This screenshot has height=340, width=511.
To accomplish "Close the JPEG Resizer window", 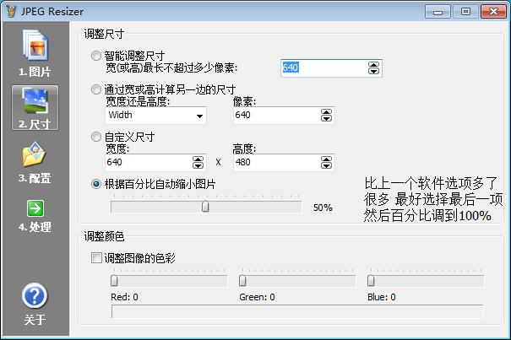I will pyautogui.click(x=493, y=12).
